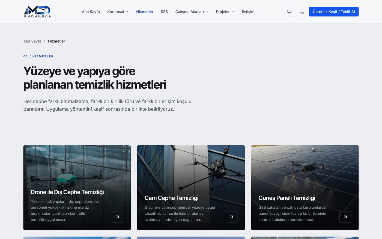This screenshot has width=382, height=239.
Task: Open the SSS navigation item
Action: pyautogui.click(x=164, y=12)
